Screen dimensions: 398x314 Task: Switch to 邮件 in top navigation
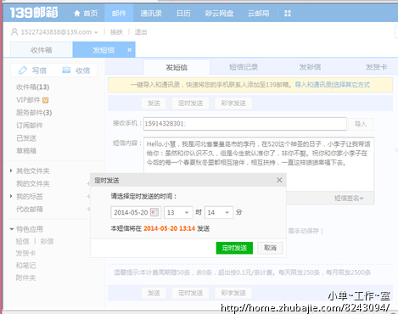[119, 13]
